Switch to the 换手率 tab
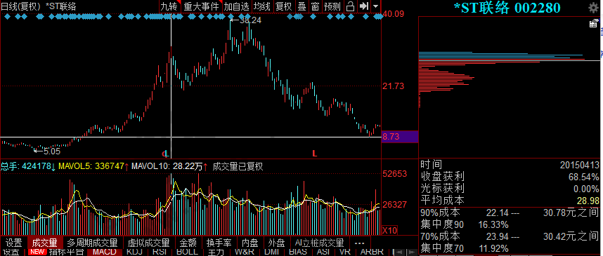 (x=219, y=243)
